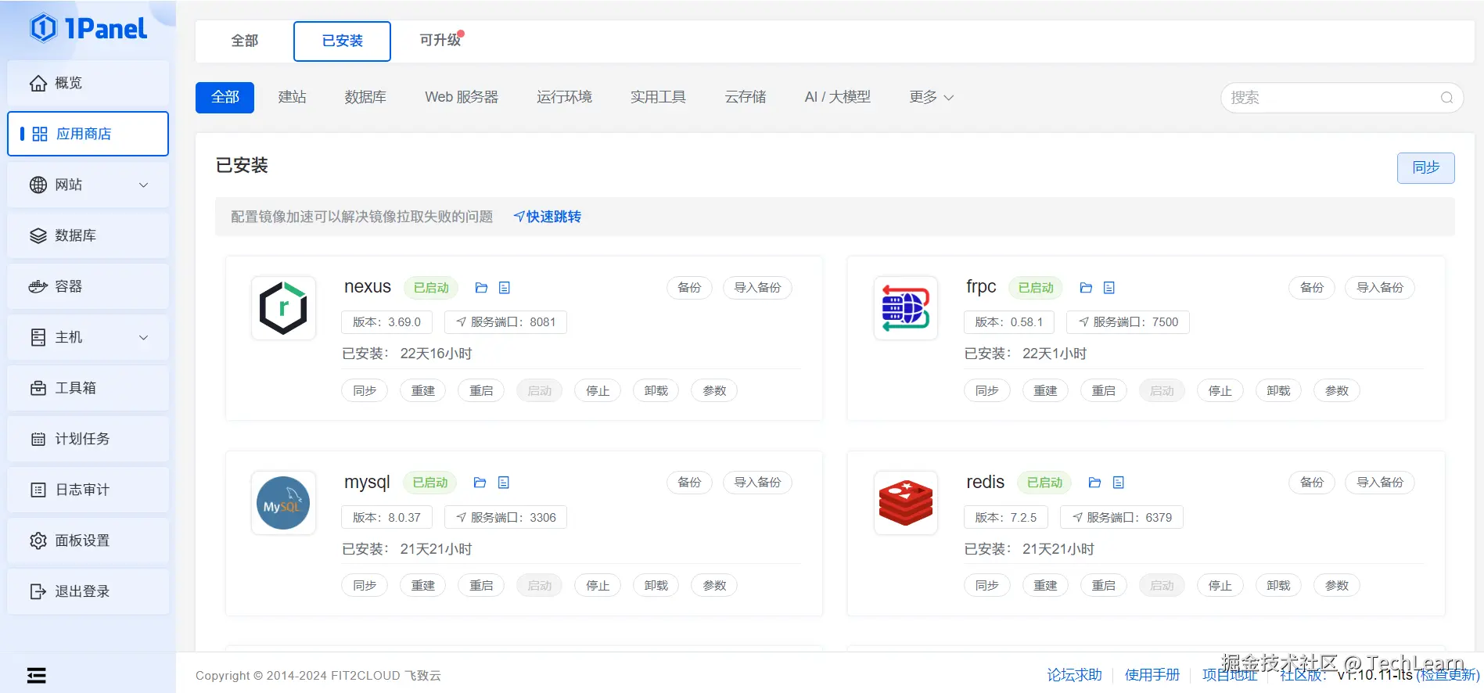Switch to the 可升级 tab
This screenshot has height=693, width=1484.
click(440, 40)
